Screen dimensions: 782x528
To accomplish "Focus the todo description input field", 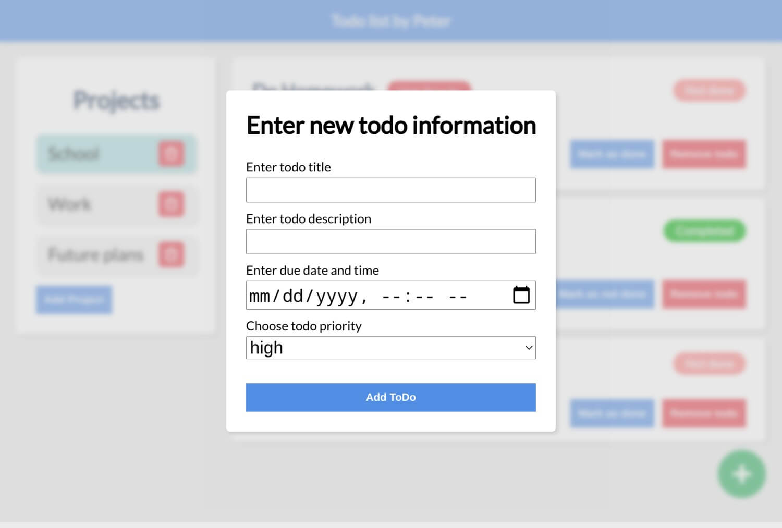I will tap(390, 241).
